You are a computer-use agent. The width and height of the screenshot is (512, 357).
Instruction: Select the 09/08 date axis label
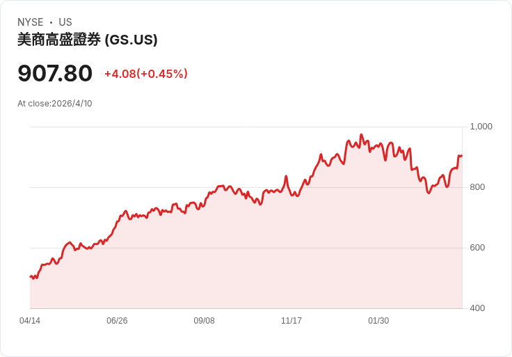click(204, 321)
